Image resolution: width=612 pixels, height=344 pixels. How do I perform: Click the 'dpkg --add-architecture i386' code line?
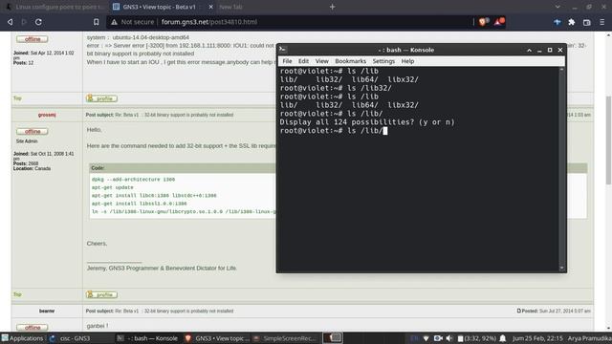point(133,180)
